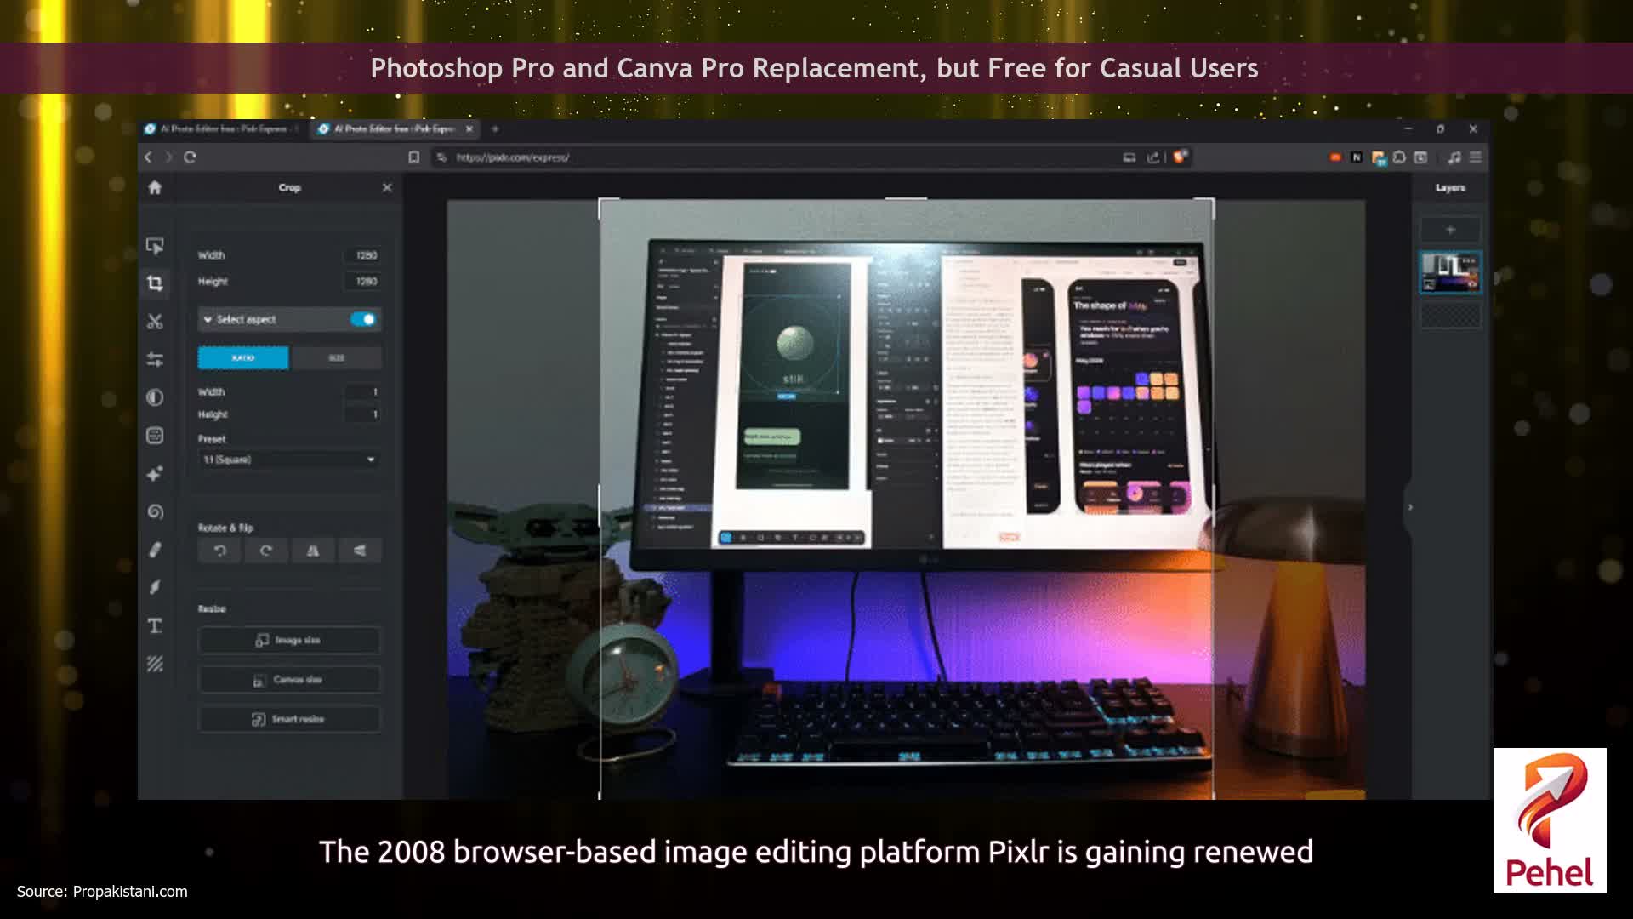Viewport: 1633px width, 919px height.
Task: Toggle the Select aspect switch
Action: point(363,319)
